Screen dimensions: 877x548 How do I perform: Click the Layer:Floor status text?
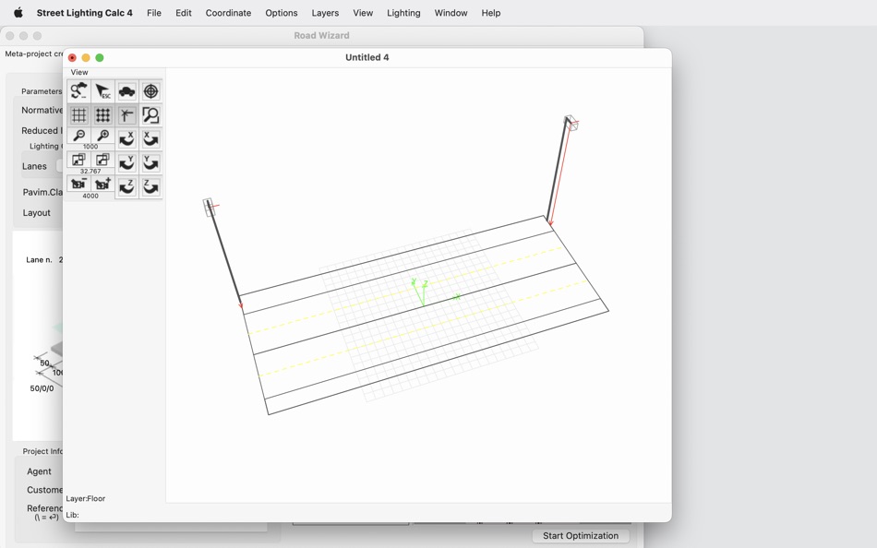(x=86, y=498)
